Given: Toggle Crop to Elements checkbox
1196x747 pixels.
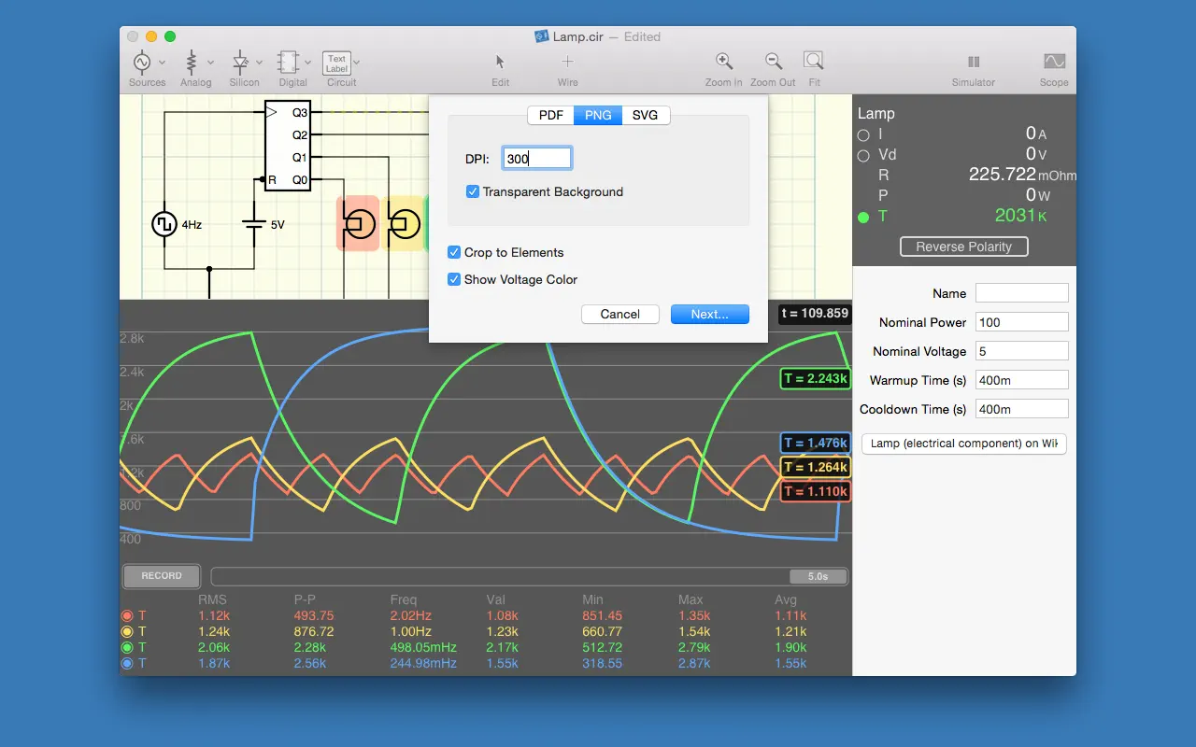Looking at the screenshot, I should [x=454, y=252].
